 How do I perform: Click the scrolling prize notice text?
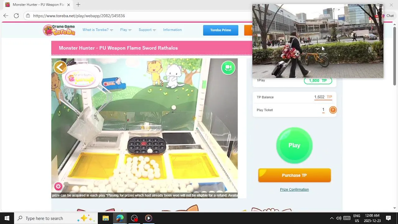pyautogui.click(x=144, y=195)
